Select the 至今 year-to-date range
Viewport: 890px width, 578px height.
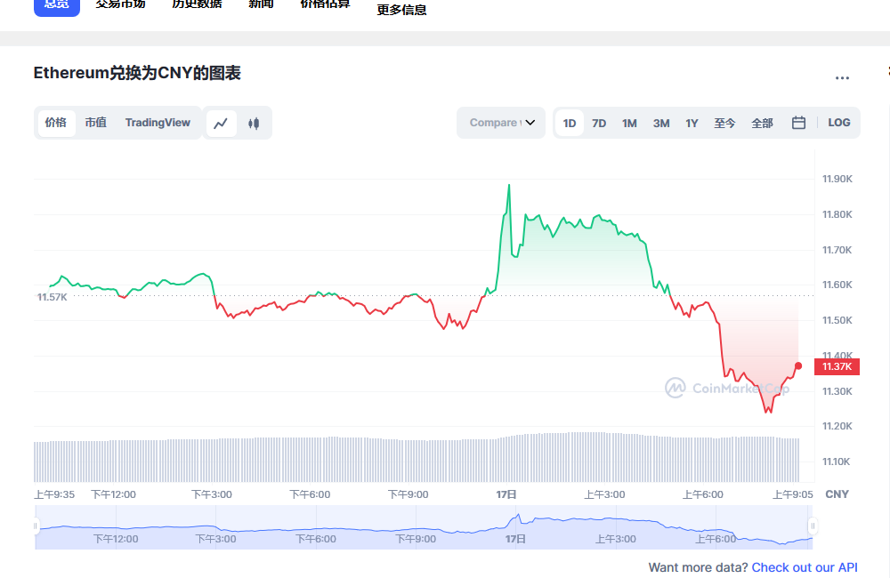click(724, 123)
